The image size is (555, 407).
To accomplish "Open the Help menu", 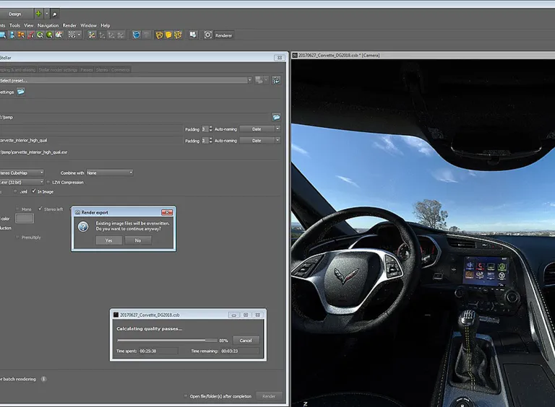I will 105,25.
